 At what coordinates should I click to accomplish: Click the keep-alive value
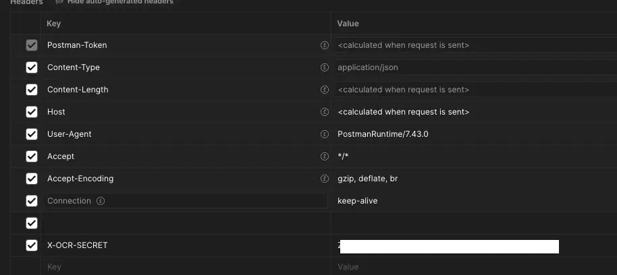click(357, 201)
